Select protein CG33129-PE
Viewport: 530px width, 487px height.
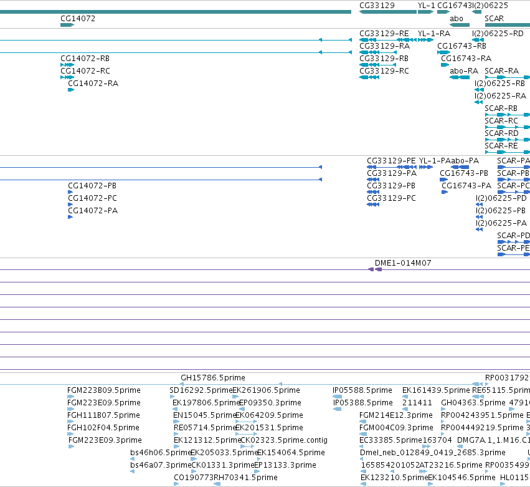click(392, 167)
